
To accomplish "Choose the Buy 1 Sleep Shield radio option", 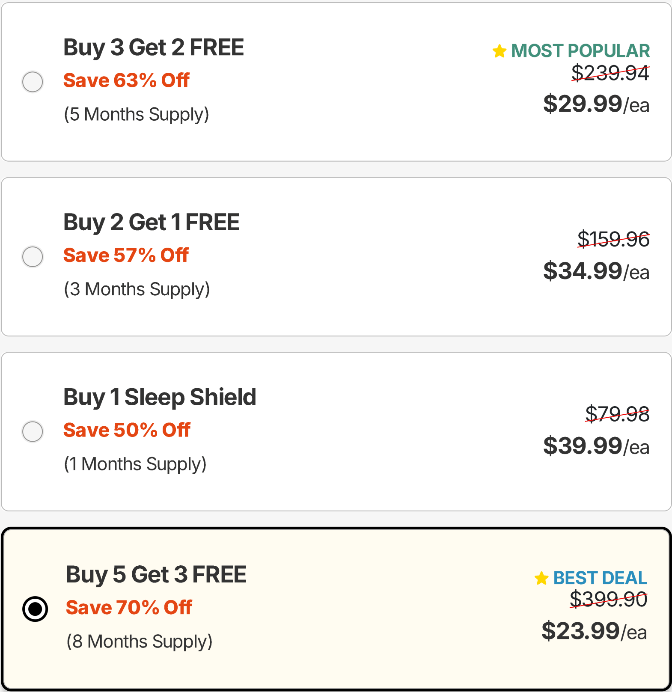I will (33, 431).
